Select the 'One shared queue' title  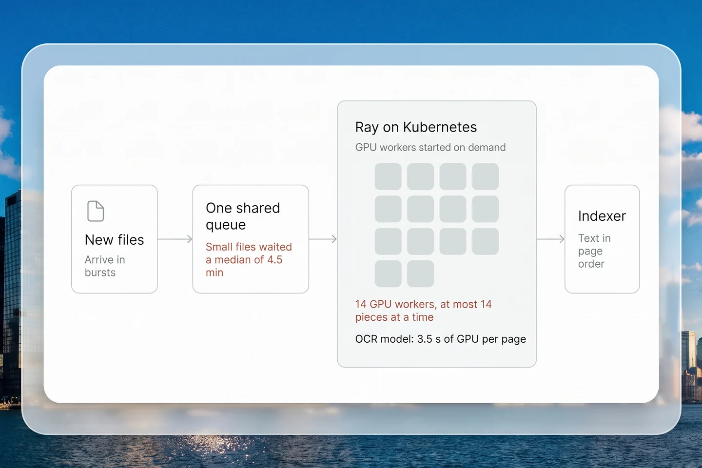[243, 216]
